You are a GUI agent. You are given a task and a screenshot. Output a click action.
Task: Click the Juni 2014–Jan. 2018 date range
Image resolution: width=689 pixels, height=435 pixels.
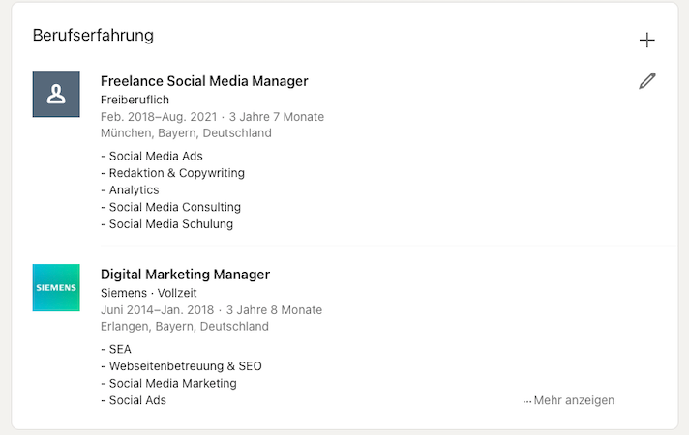pyautogui.click(x=159, y=310)
